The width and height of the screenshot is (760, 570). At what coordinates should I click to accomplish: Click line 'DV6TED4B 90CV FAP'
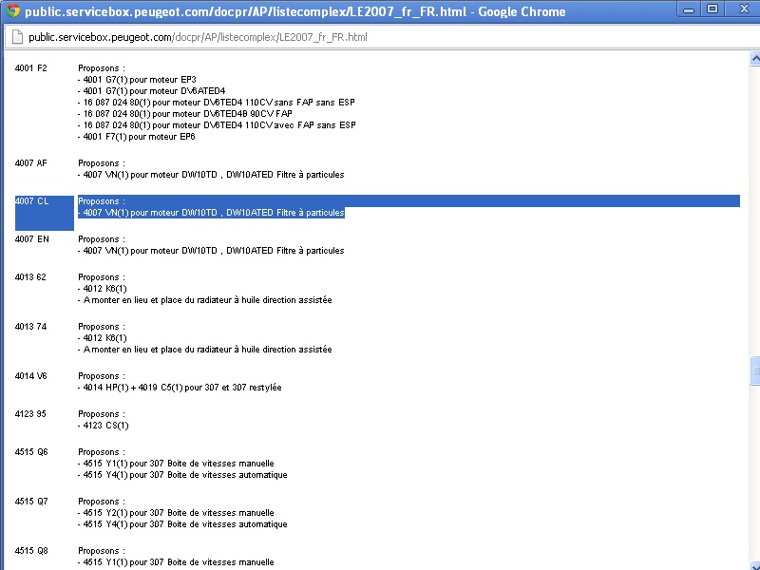pyautogui.click(x=184, y=114)
